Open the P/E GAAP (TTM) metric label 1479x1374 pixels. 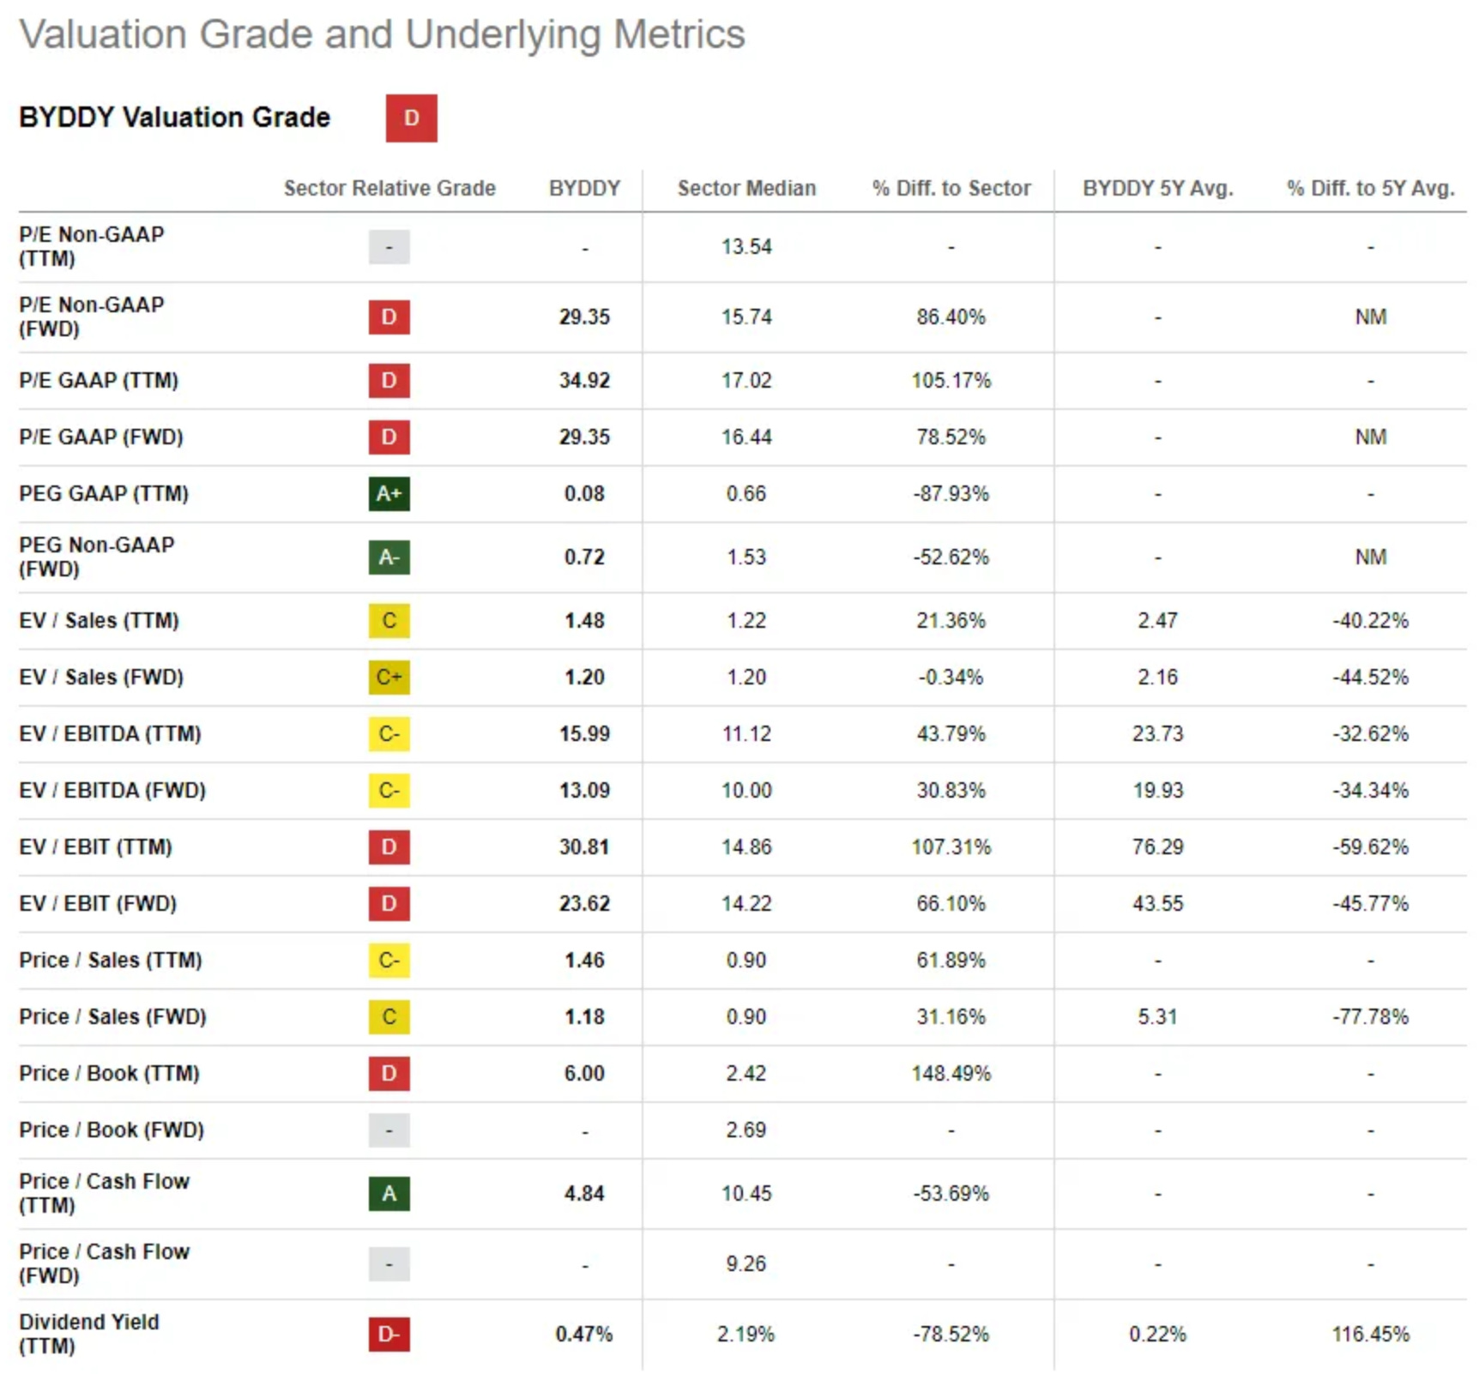pyautogui.click(x=99, y=381)
